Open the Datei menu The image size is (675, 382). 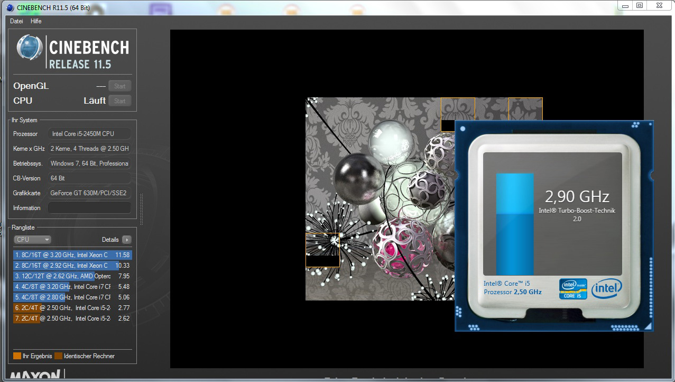click(16, 21)
